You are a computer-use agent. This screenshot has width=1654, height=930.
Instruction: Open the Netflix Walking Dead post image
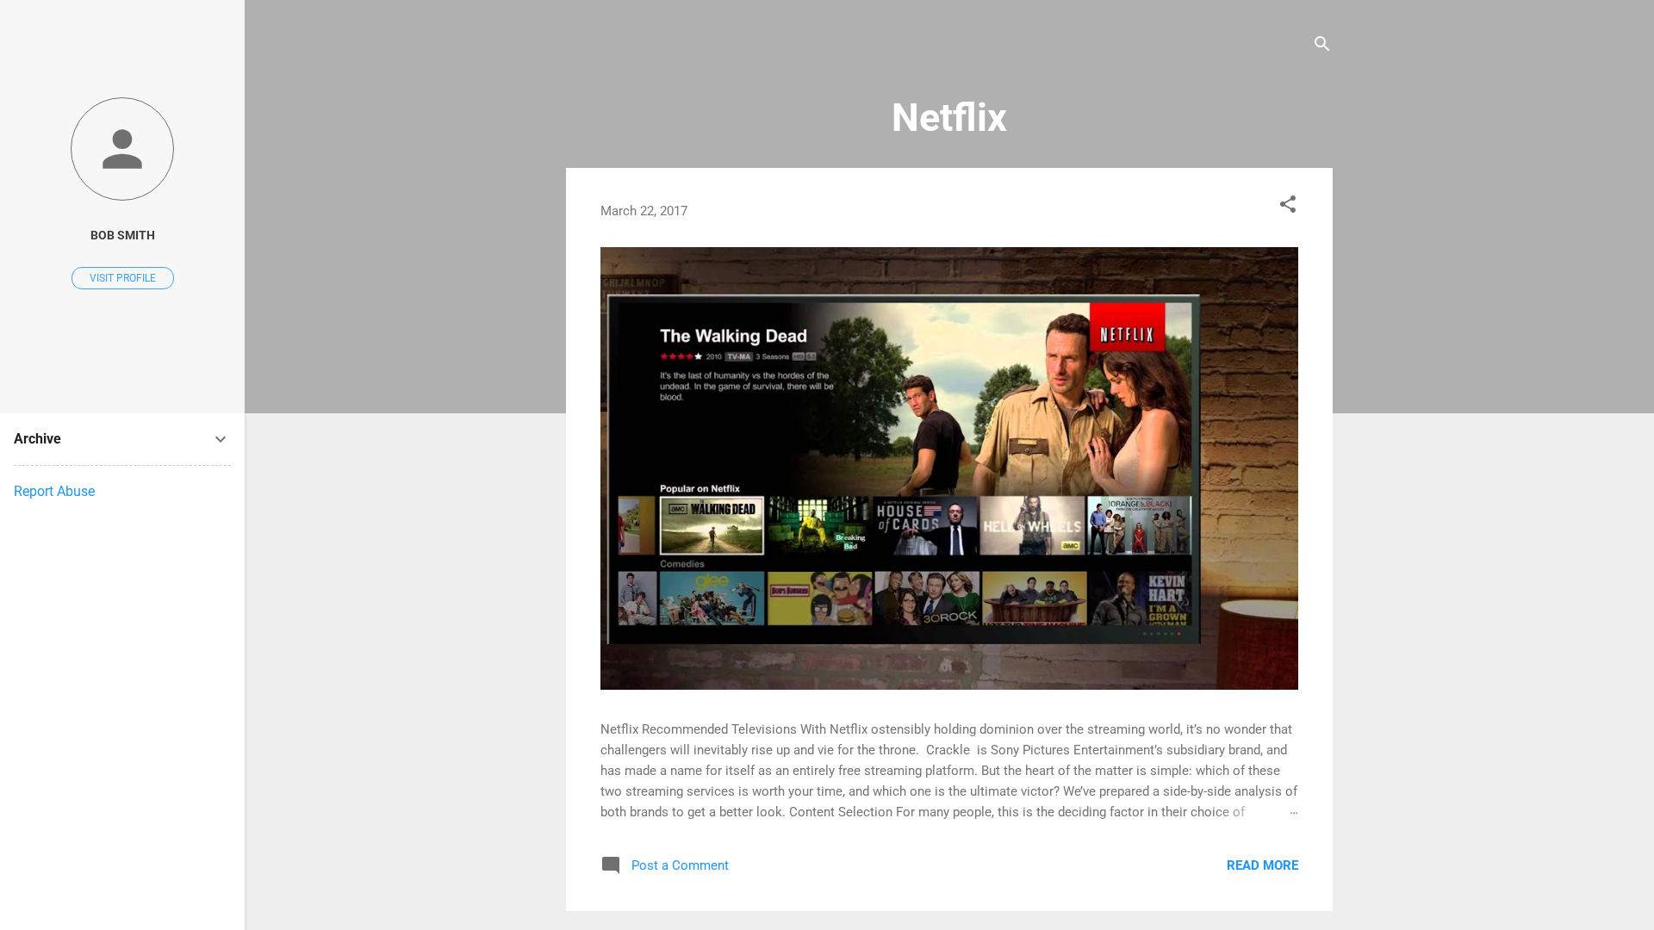(948, 468)
